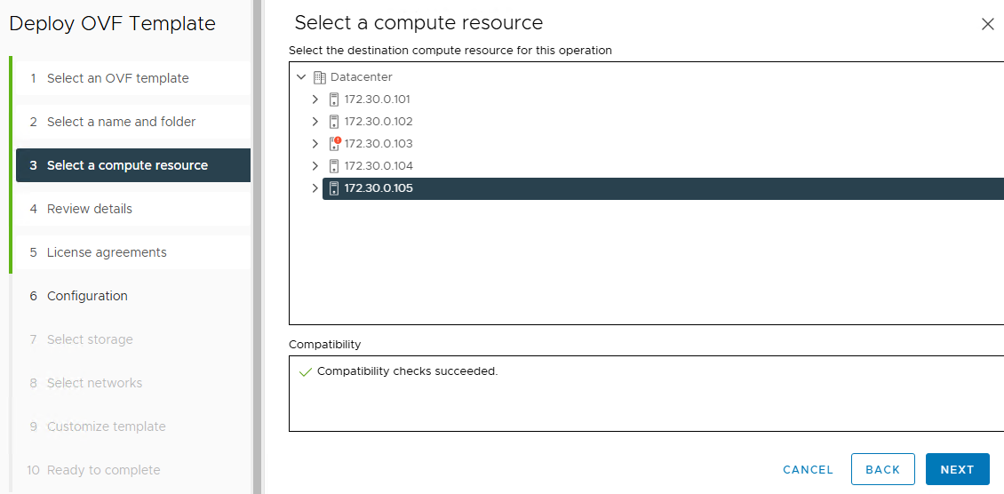Click the host icon for 172.30.0.101
The width and height of the screenshot is (1004, 494).
coord(334,100)
